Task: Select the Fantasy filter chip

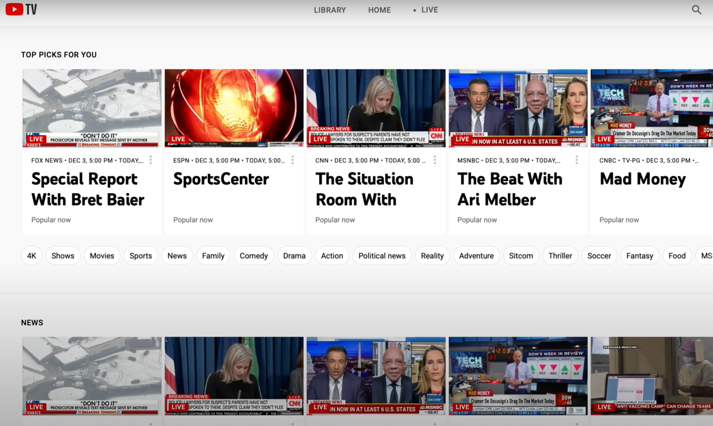Action: [640, 256]
